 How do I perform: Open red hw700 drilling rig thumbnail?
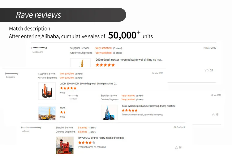click(x=65, y=145)
